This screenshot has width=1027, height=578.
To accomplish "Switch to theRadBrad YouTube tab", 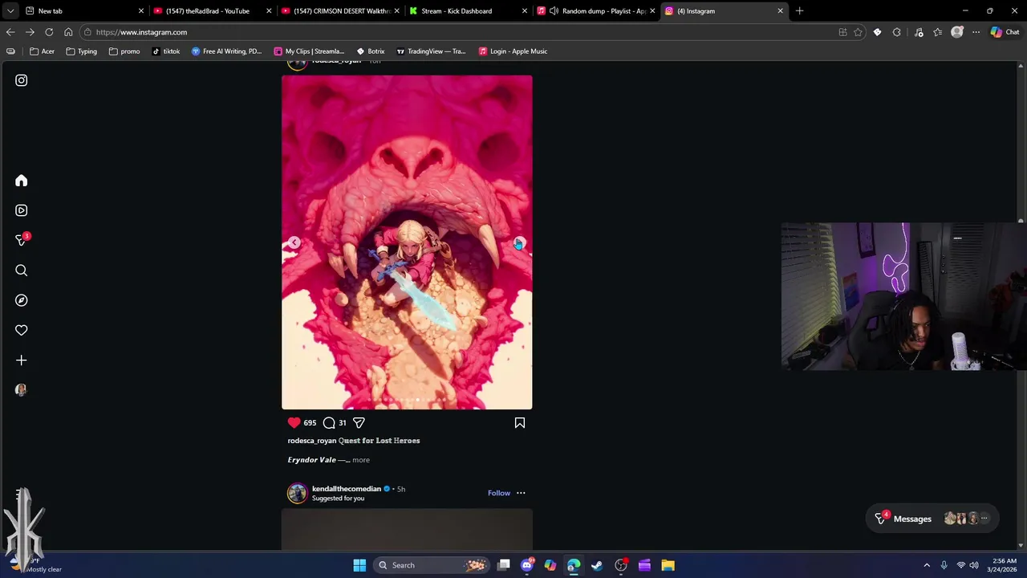I will pyautogui.click(x=212, y=11).
